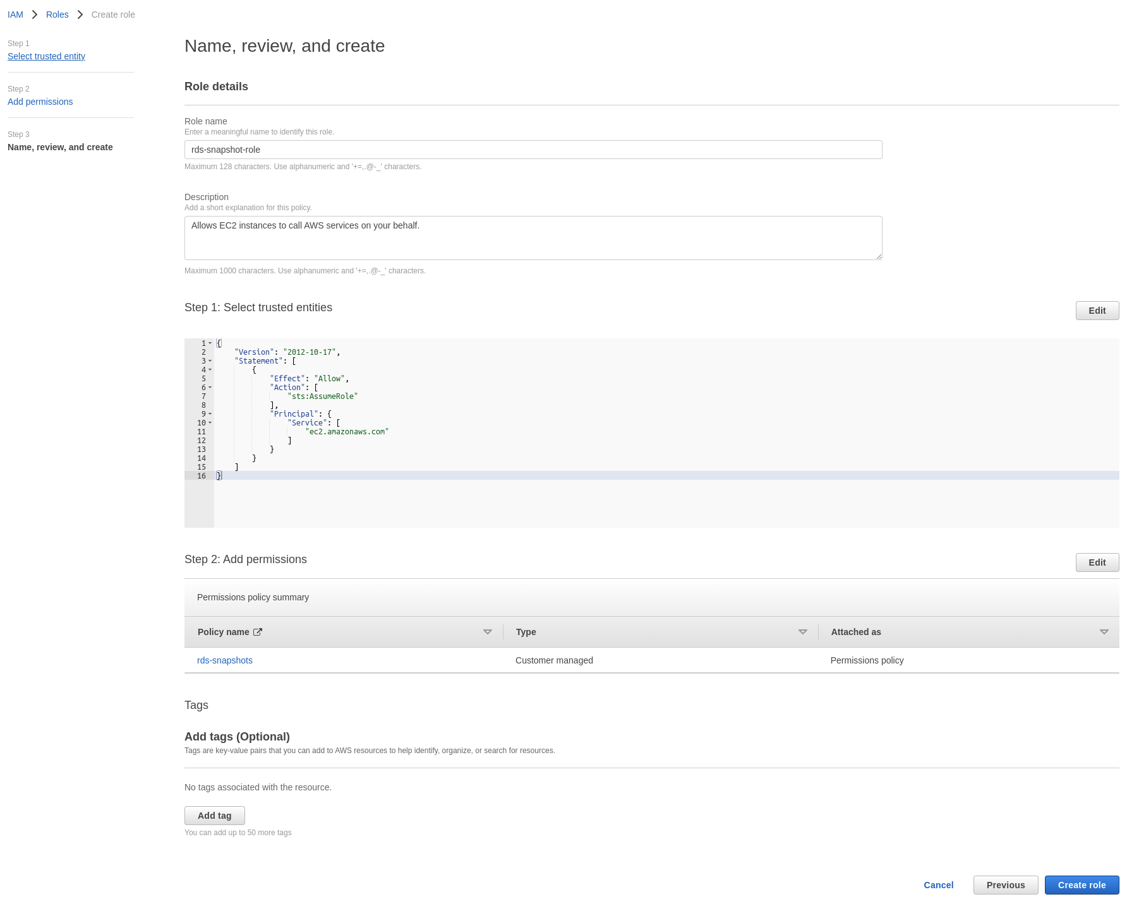Image resolution: width=1127 pixels, height=904 pixels.
Task: Open the external link icon beside Policy name
Action: [x=258, y=631]
